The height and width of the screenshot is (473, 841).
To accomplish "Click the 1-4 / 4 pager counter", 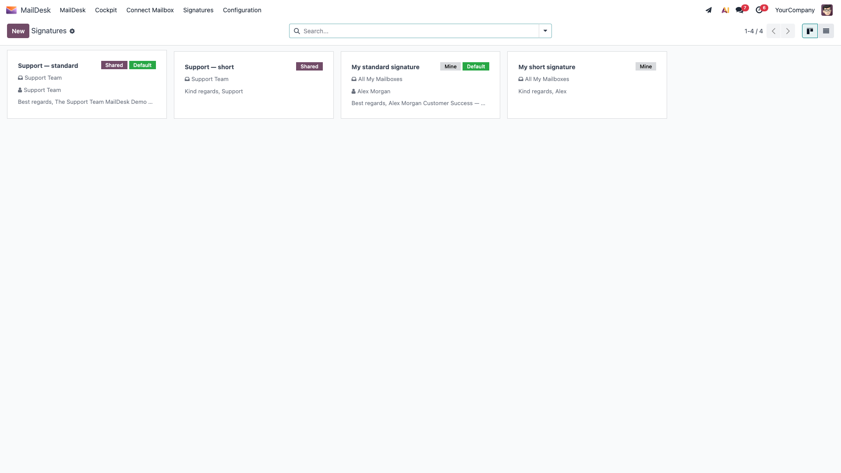I will point(753,31).
